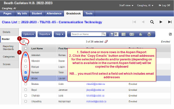Image resolution: width=174 pixels, height=109 pixels.
Task: Open record search magnifier in navigation bar
Action: click(152, 22)
